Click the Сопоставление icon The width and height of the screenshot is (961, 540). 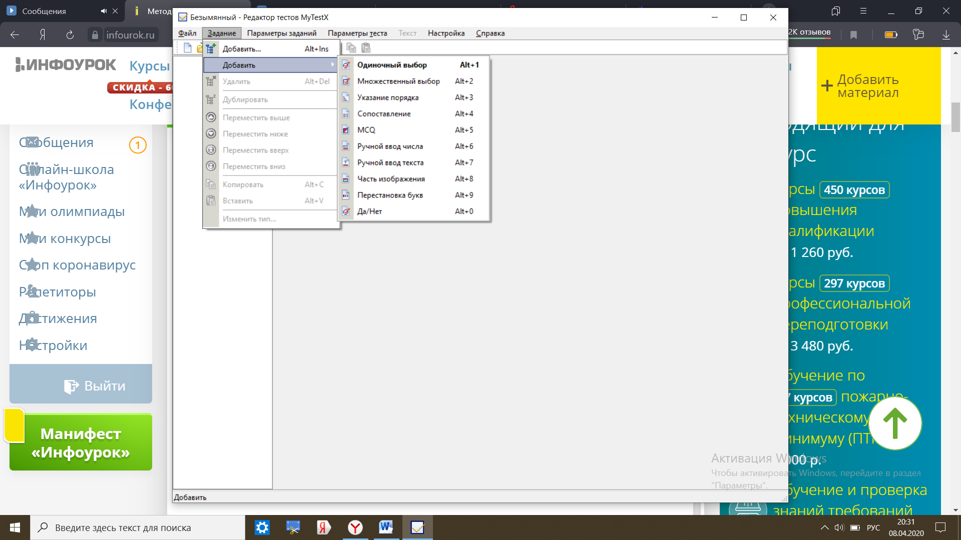pyautogui.click(x=346, y=113)
